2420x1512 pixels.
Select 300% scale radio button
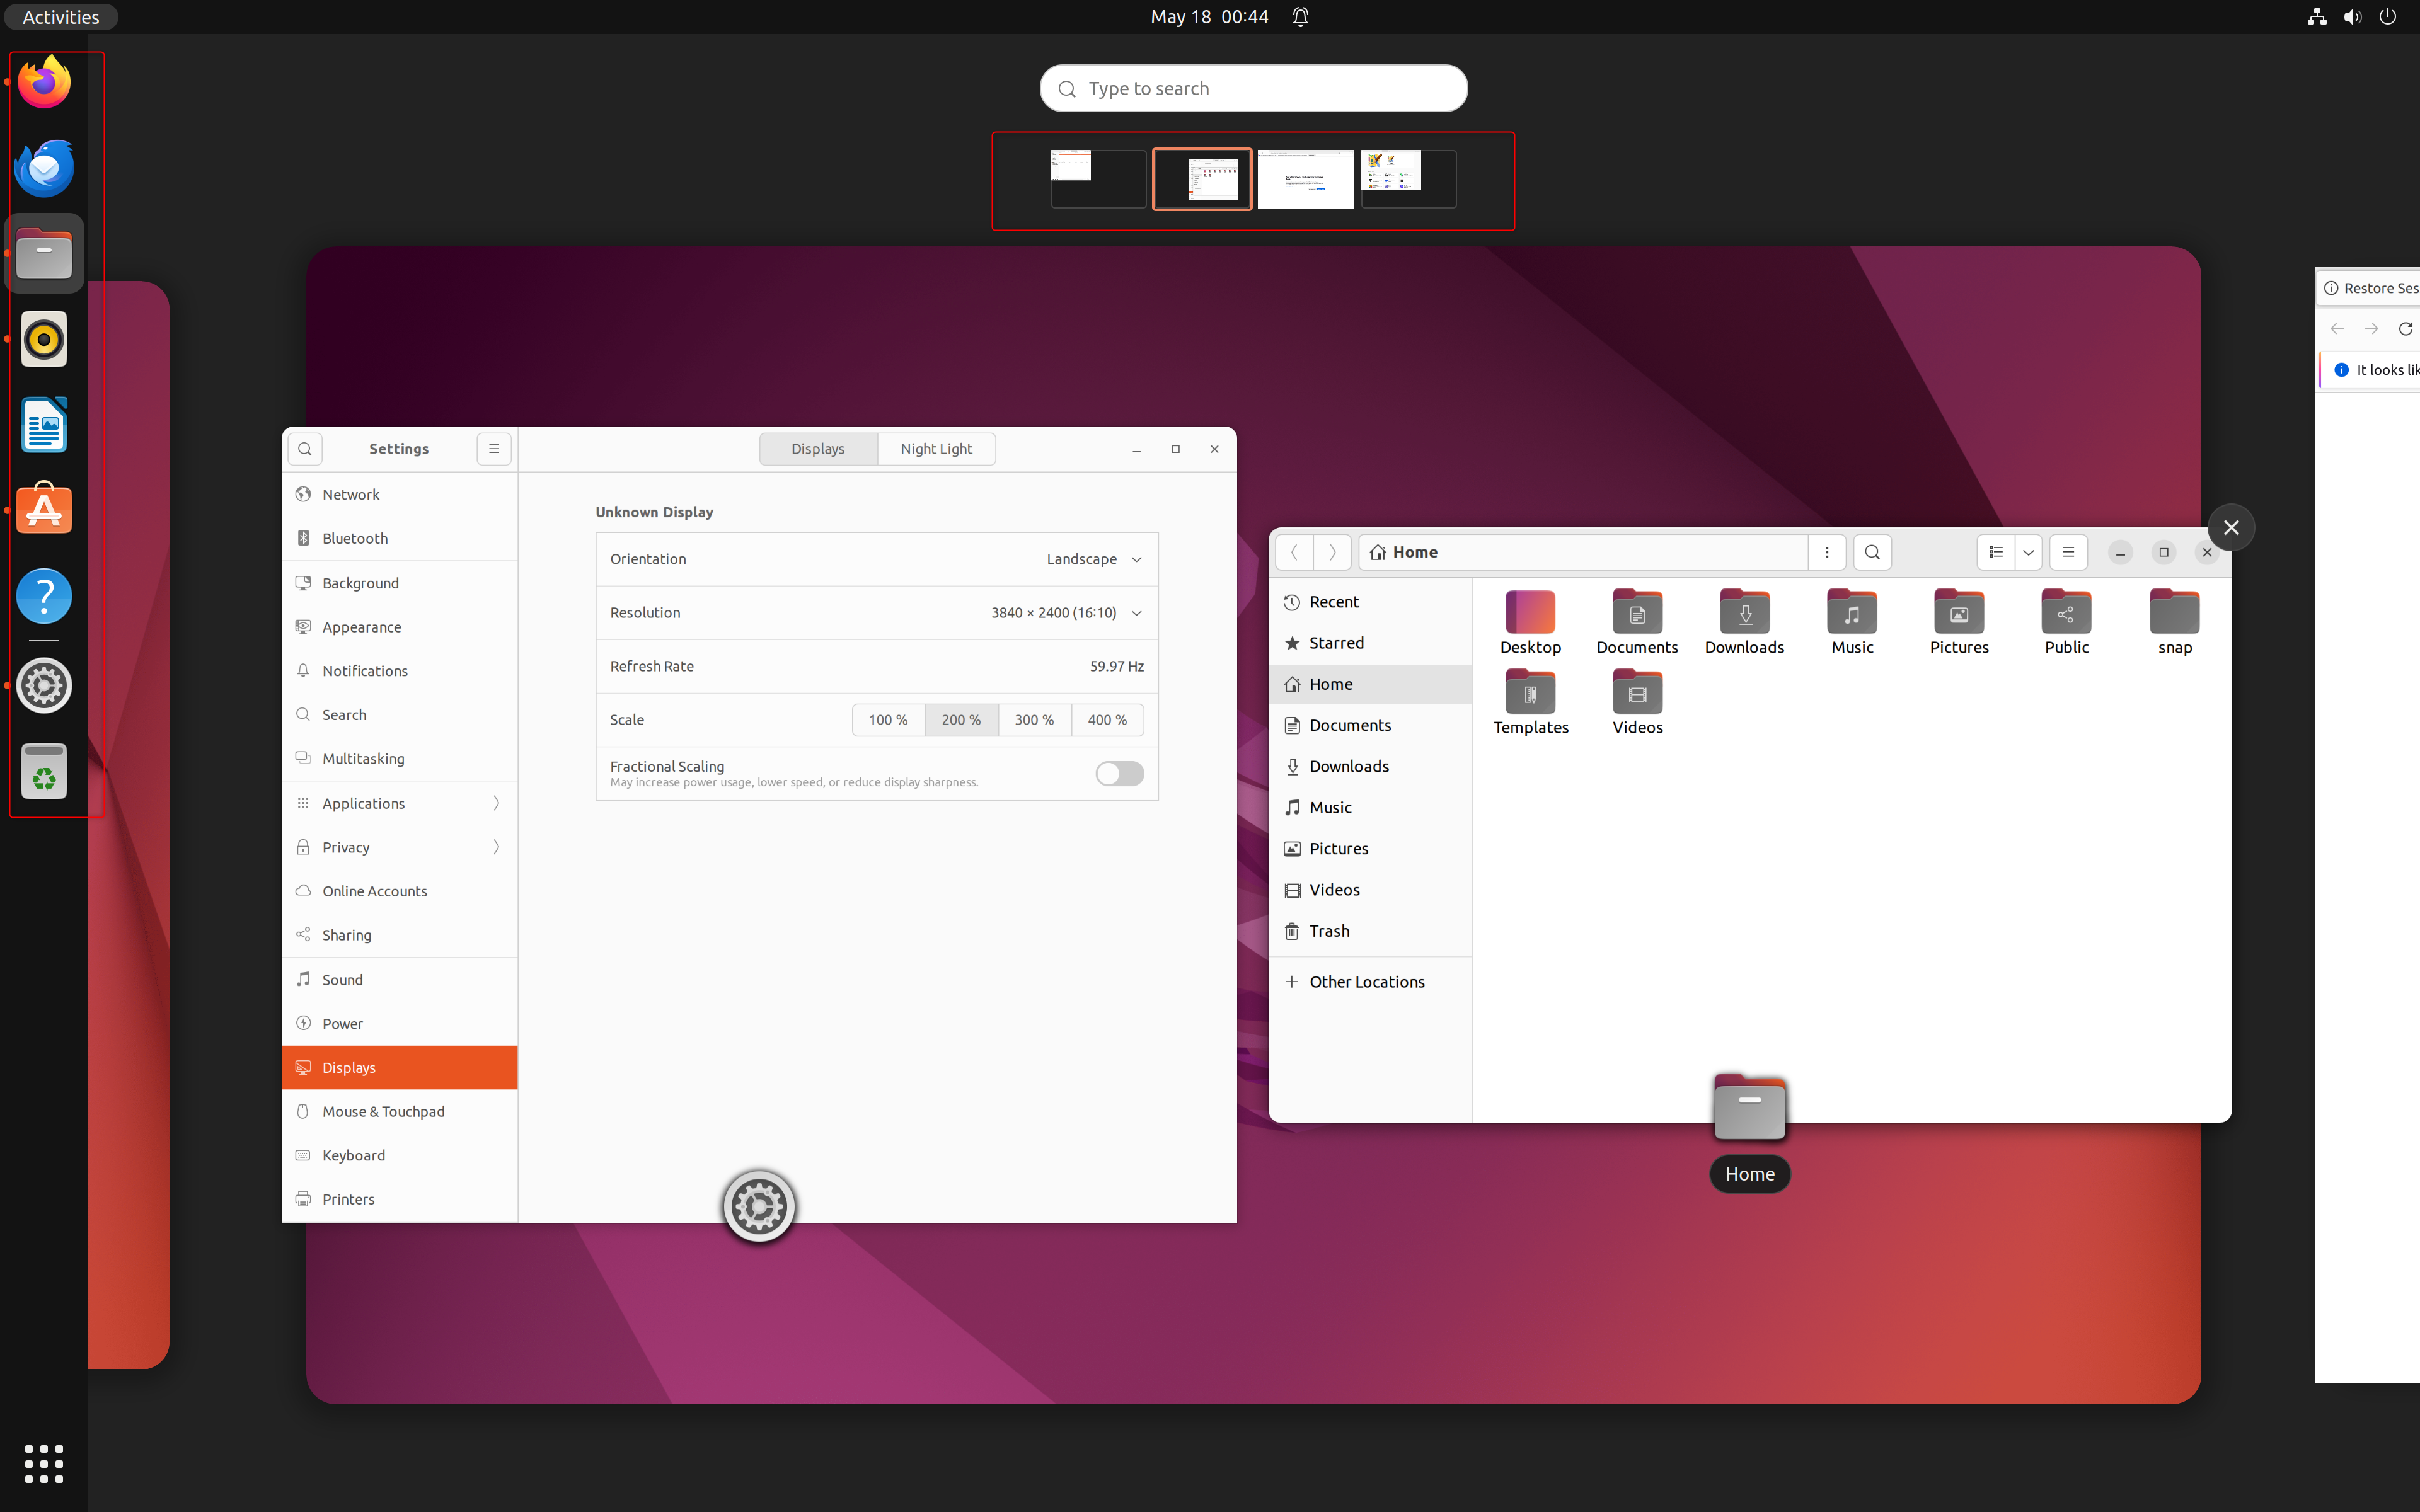pos(1033,719)
